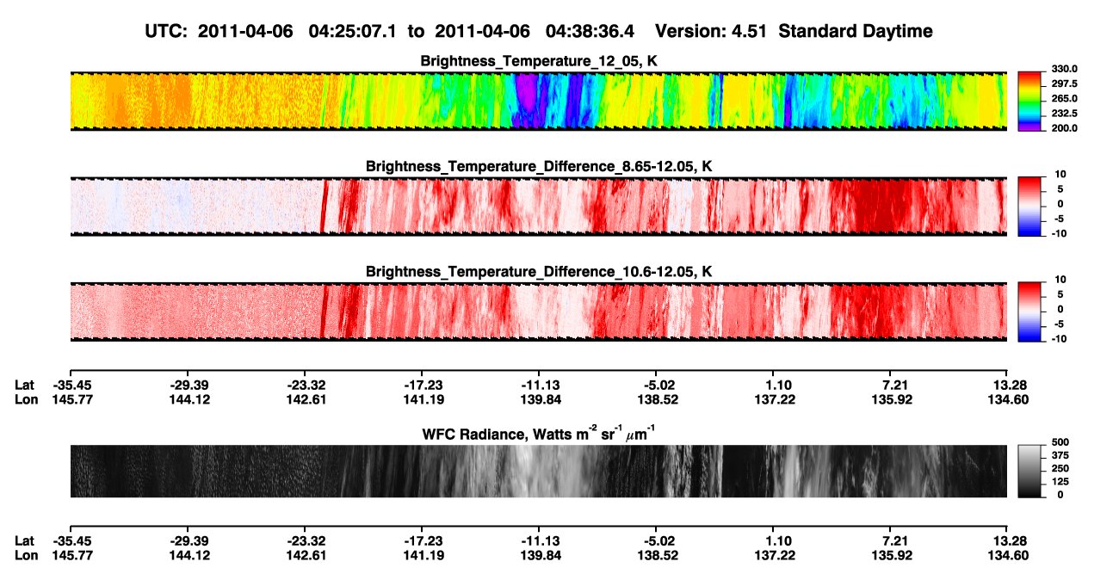Image resolution: width=1119 pixels, height=574 pixels.
Task: Click the -10 label of the 10.6-12.05 colorbar
Action: pyautogui.click(x=1060, y=338)
